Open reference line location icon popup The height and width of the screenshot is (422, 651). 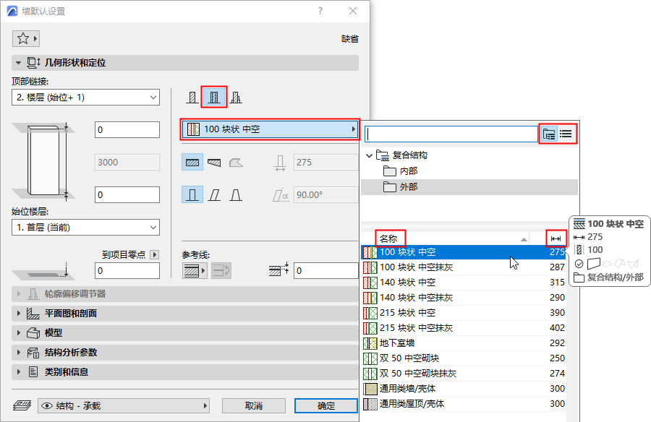pos(195,271)
